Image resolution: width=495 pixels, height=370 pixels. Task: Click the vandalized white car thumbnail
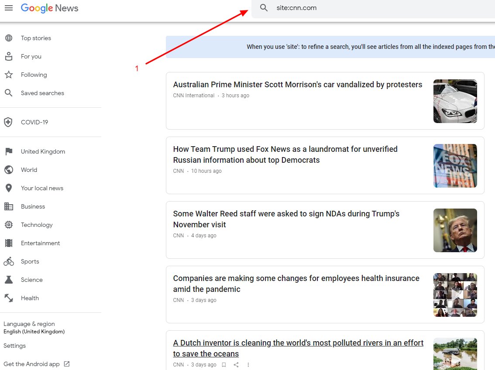point(455,101)
